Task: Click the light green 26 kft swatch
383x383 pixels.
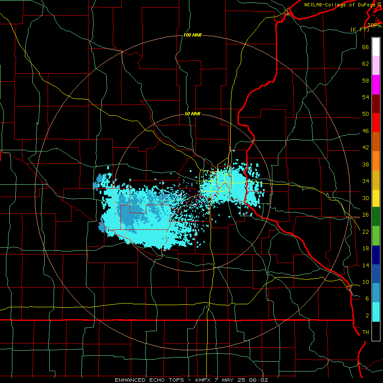Action: coord(376,235)
